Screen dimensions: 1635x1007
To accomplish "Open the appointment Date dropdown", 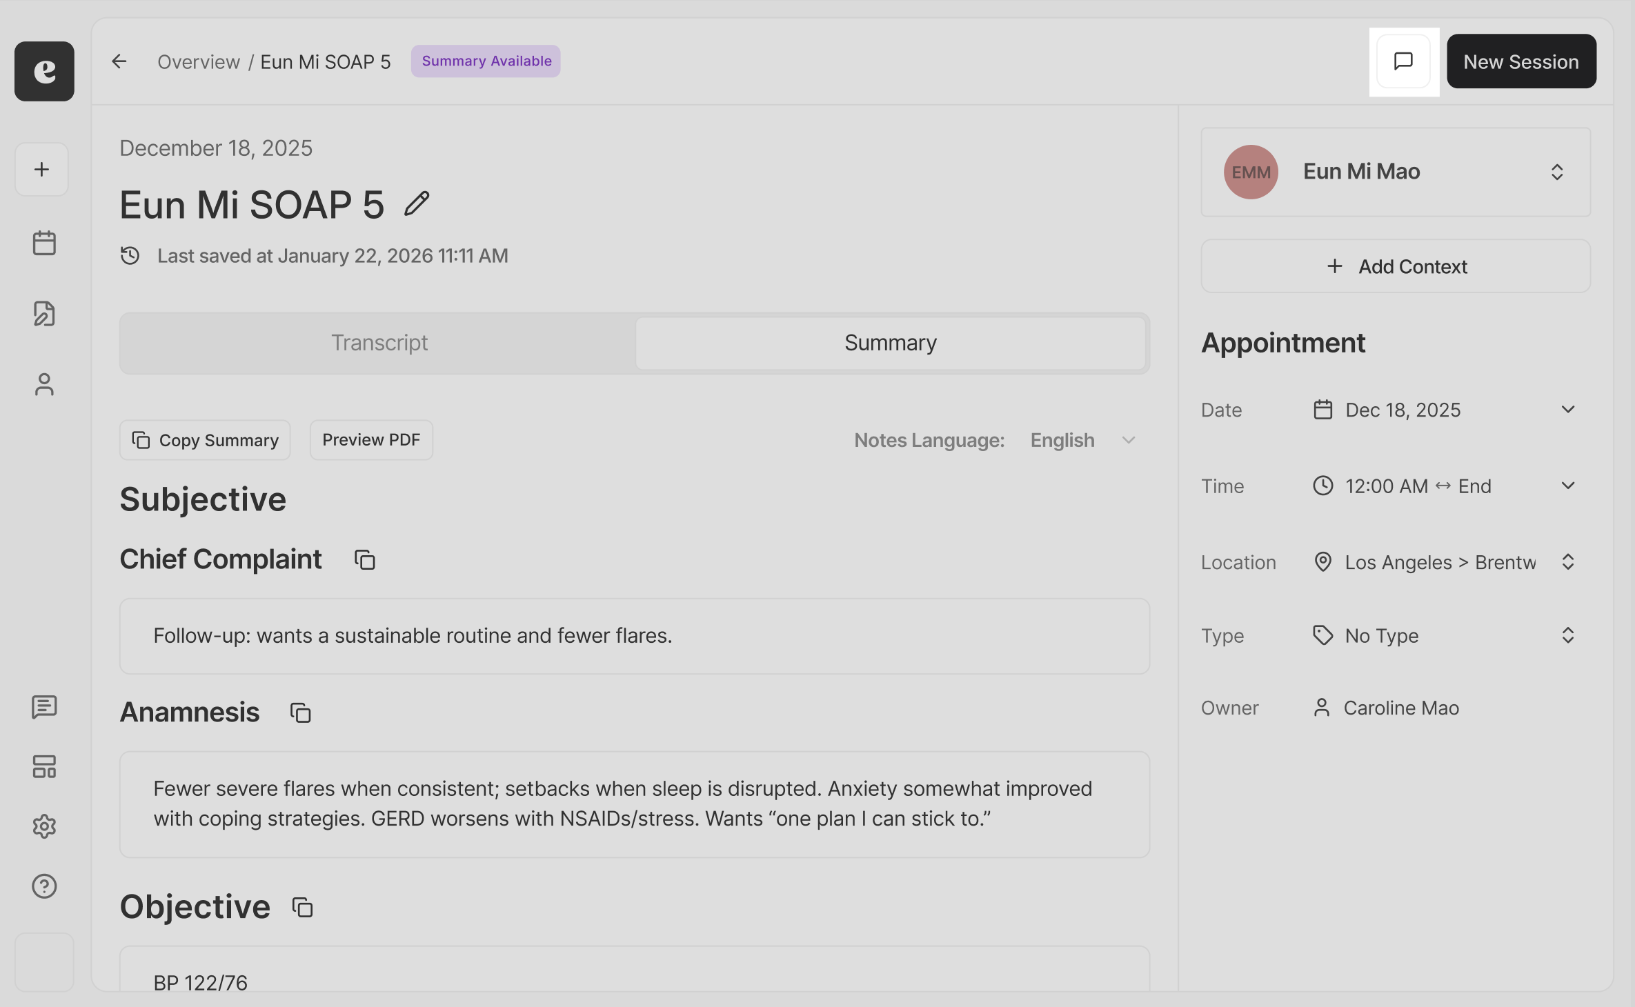I will 1445,410.
